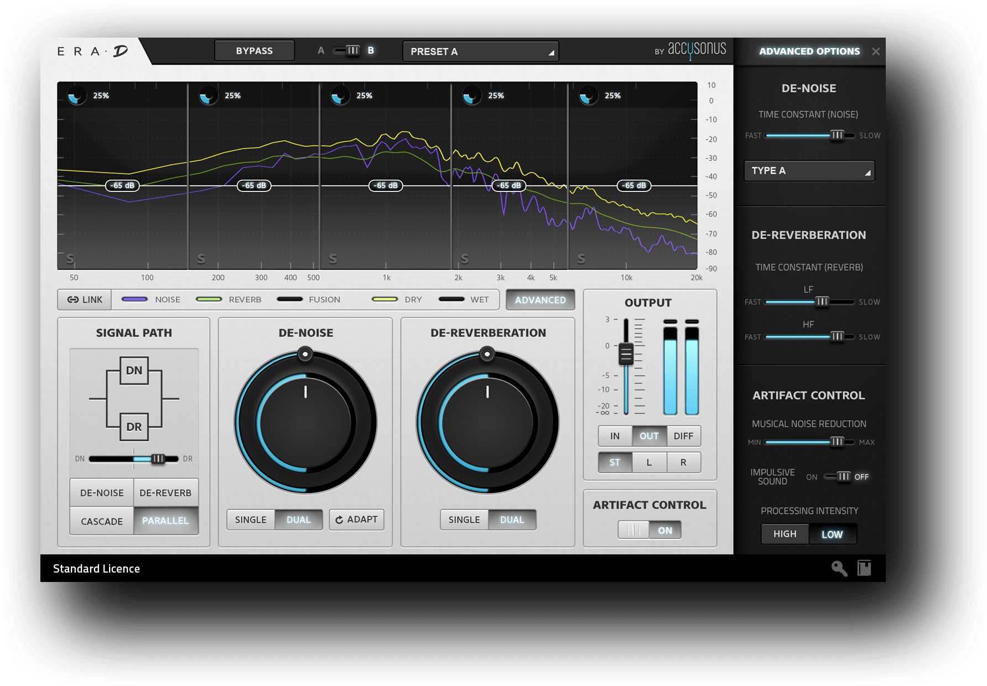Select DE-NOISE signal path mode
The height and width of the screenshot is (686, 987).
(x=102, y=492)
